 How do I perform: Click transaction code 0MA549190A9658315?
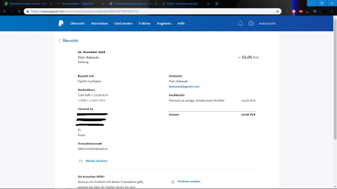pyautogui.click(x=93, y=149)
